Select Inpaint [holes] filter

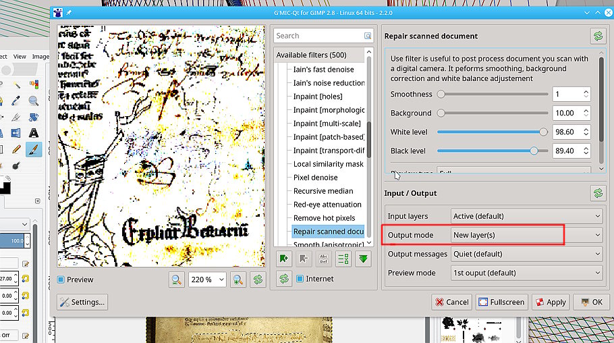[318, 97]
